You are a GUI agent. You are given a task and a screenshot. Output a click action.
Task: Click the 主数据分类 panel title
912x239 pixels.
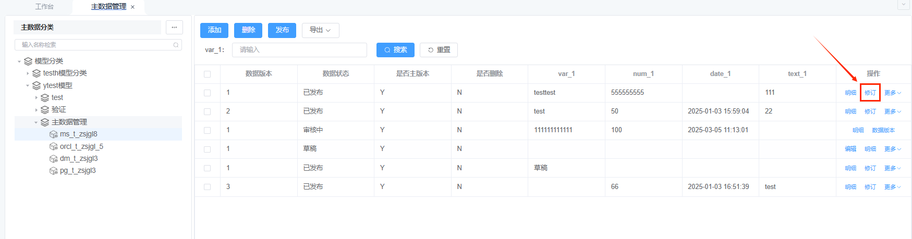pyautogui.click(x=37, y=27)
